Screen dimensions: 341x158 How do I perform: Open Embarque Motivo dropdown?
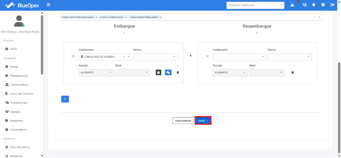click(x=156, y=57)
